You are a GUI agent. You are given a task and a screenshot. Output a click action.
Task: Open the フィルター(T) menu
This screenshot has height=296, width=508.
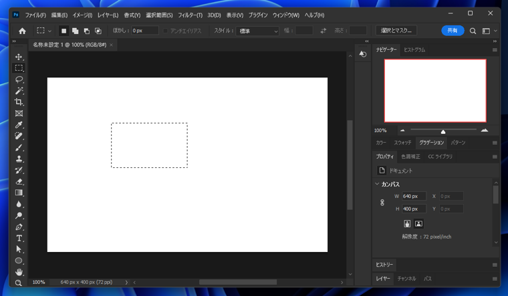tap(190, 15)
